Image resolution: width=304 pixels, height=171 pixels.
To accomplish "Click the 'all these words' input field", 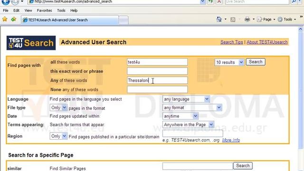I will pos(157,62).
